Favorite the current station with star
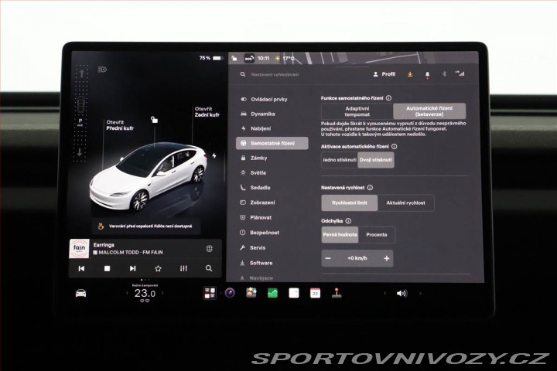The image size is (557, 371). pos(158,268)
